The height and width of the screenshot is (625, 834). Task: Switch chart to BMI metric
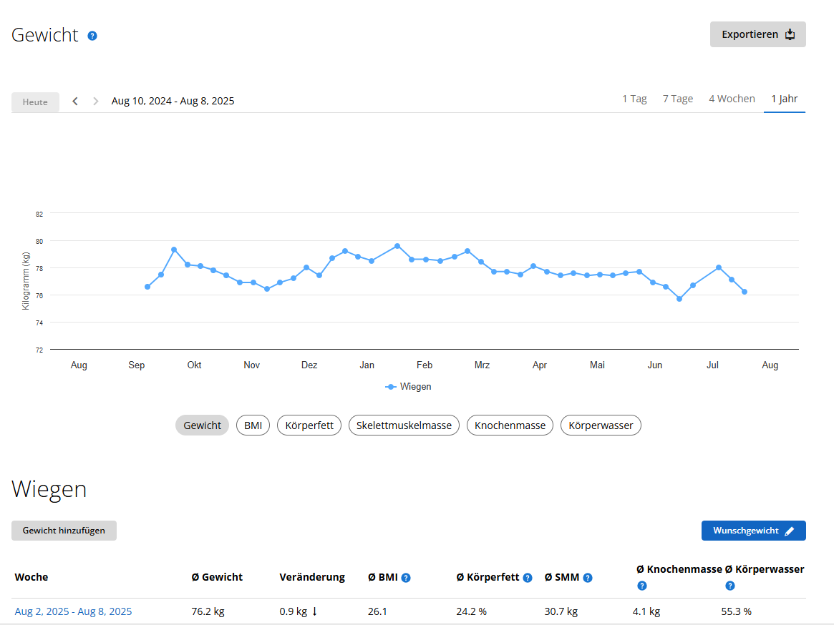coord(253,425)
